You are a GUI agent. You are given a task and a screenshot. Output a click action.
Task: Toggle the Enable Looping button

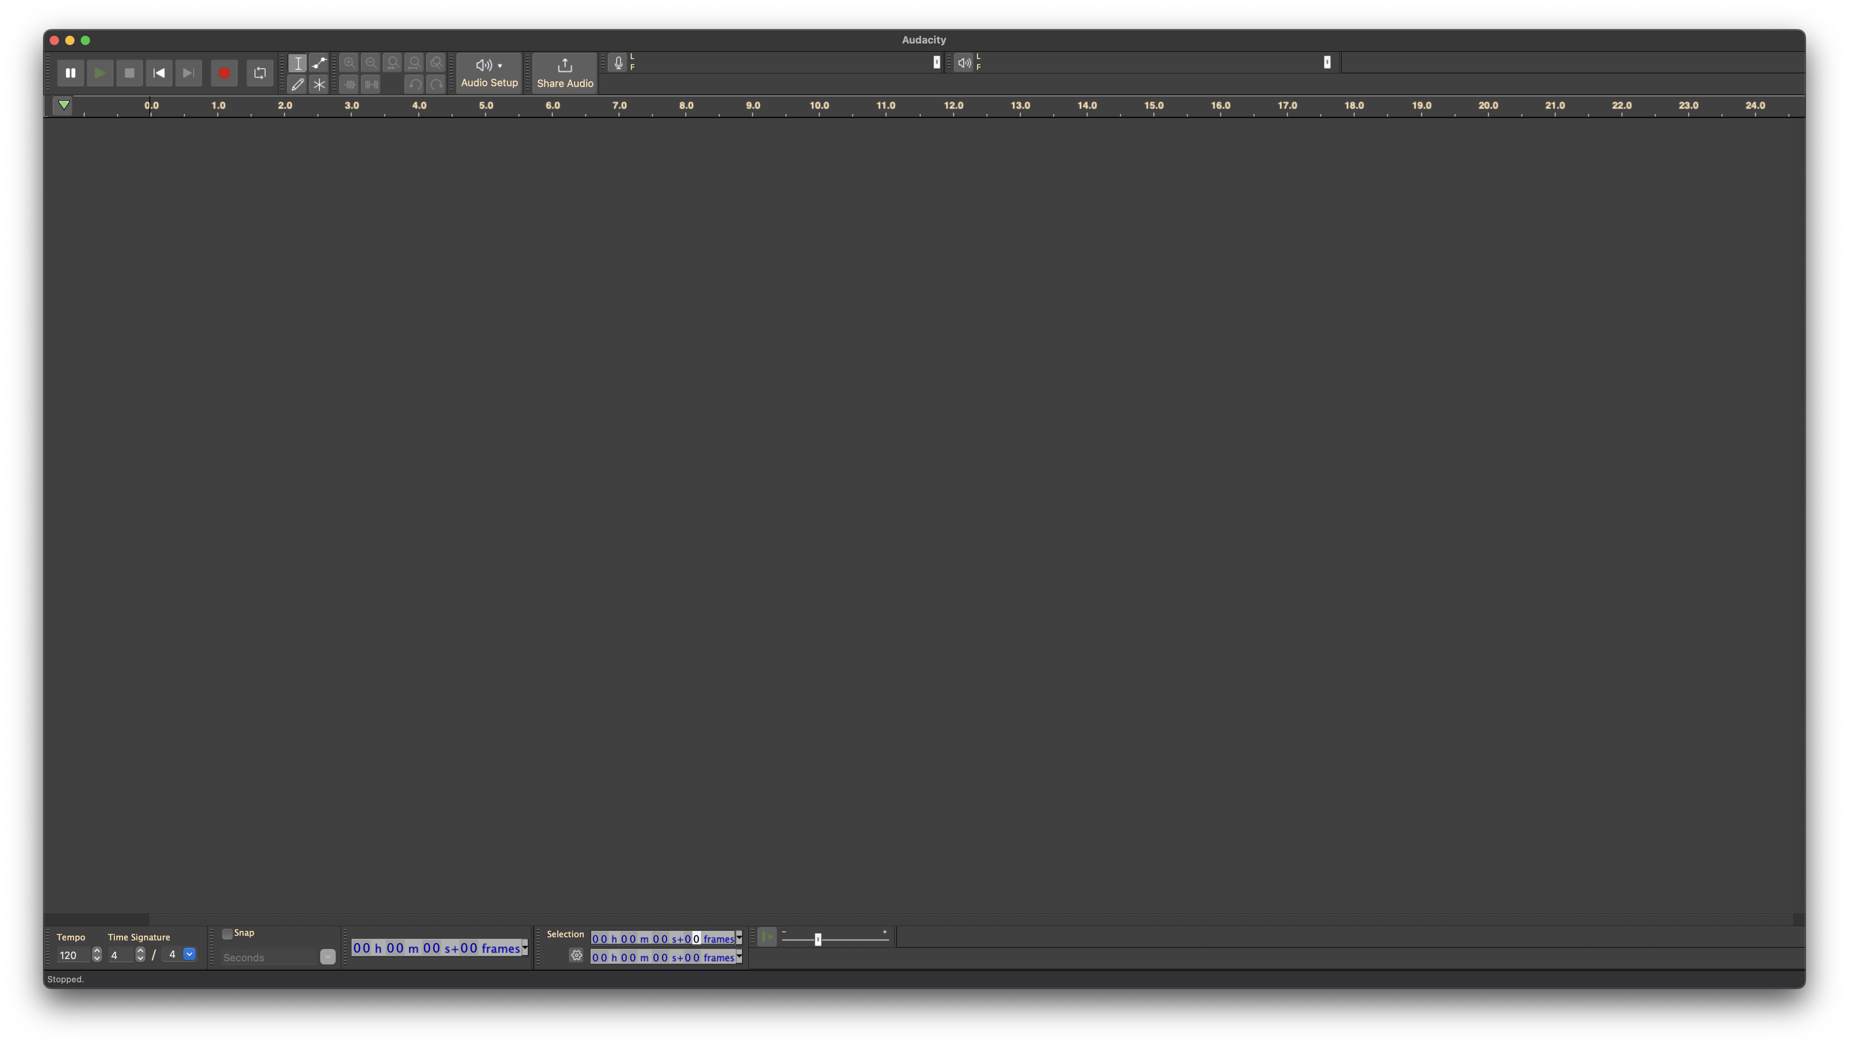(x=260, y=73)
